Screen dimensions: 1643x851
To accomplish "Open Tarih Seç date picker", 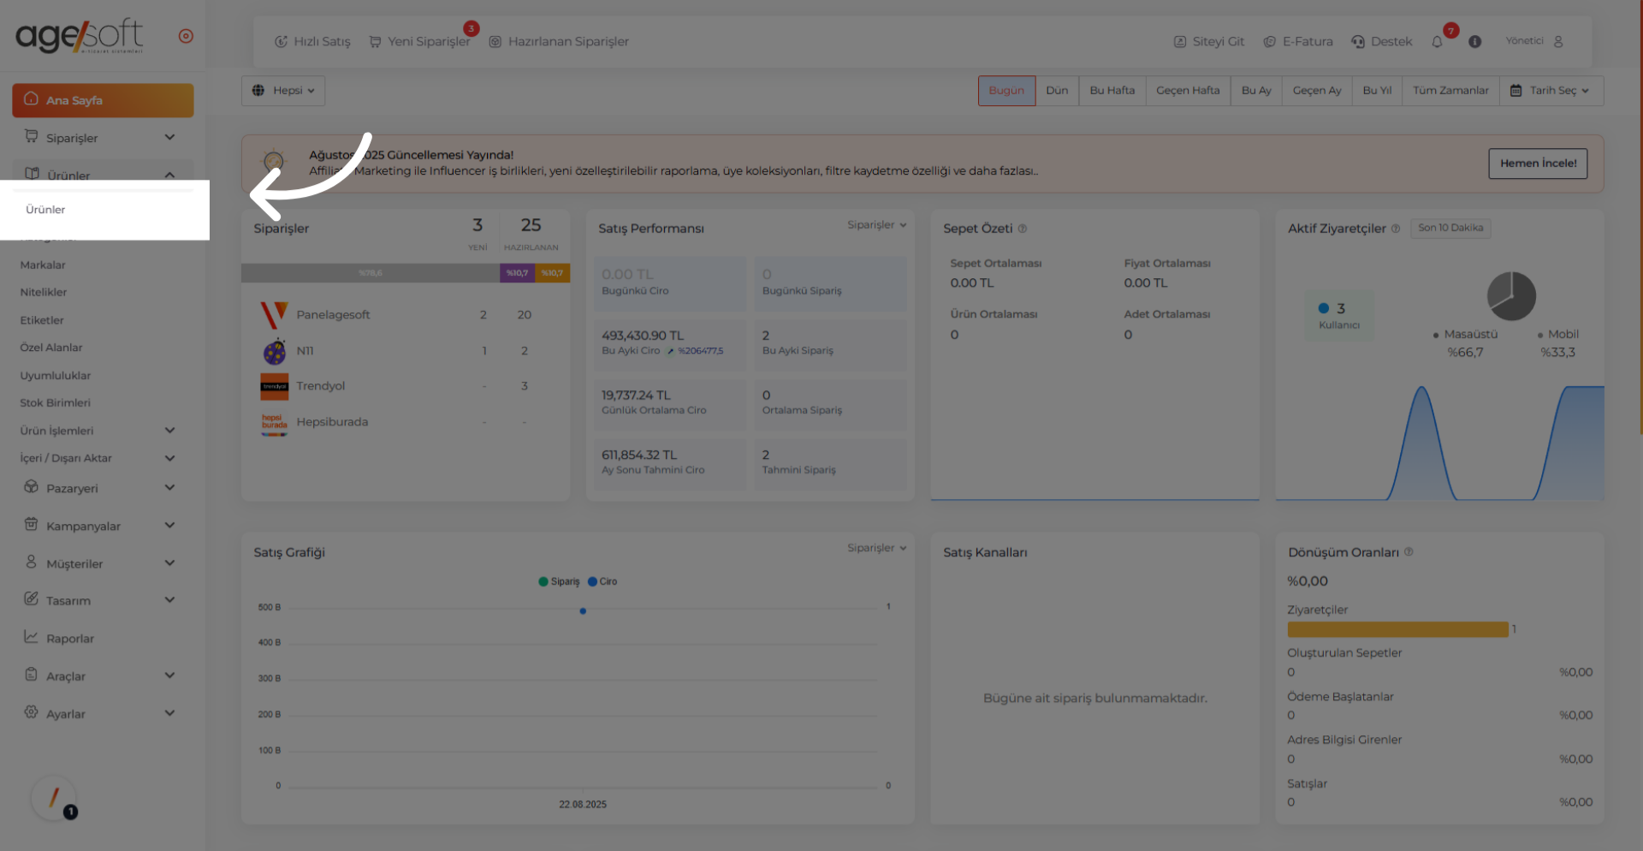I will tap(1551, 91).
